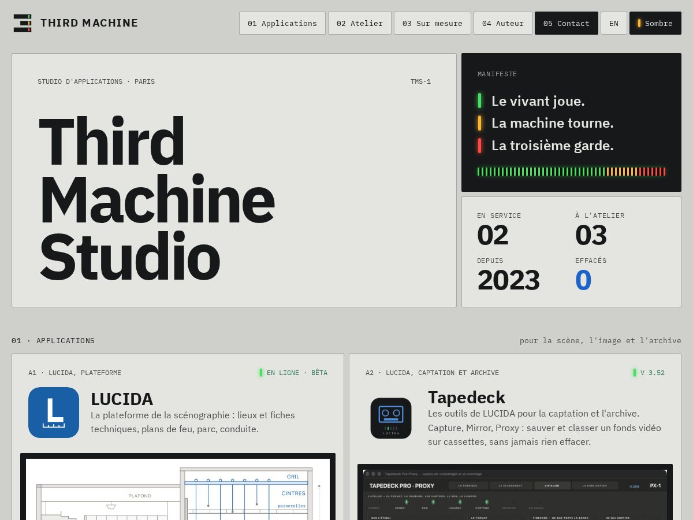Switch language with the EN button
Image resolution: width=693 pixels, height=520 pixels.
pyautogui.click(x=614, y=23)
